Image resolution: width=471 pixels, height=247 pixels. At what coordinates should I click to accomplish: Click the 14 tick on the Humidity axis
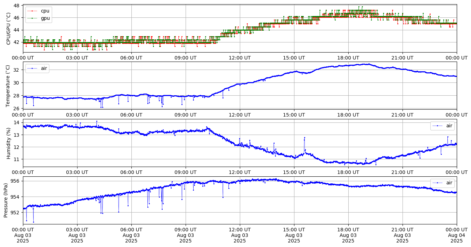tap(17, 122)
